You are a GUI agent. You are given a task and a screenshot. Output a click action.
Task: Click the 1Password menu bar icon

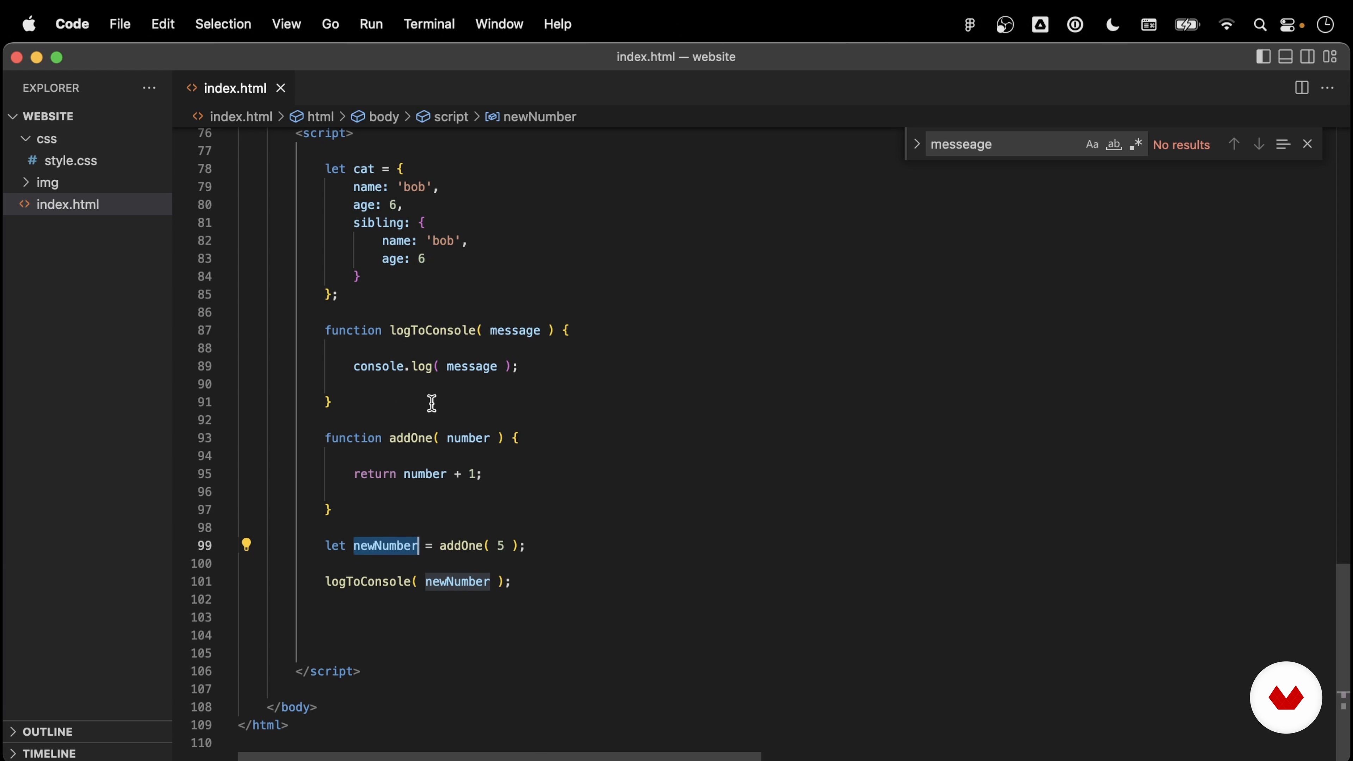point(1075,25)
